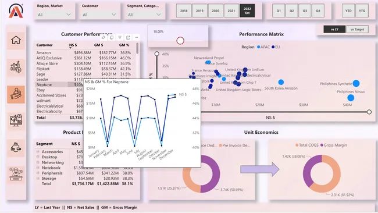
Task: Open the Finance view bar-chart-dollar icon
Action: [16, 68]
